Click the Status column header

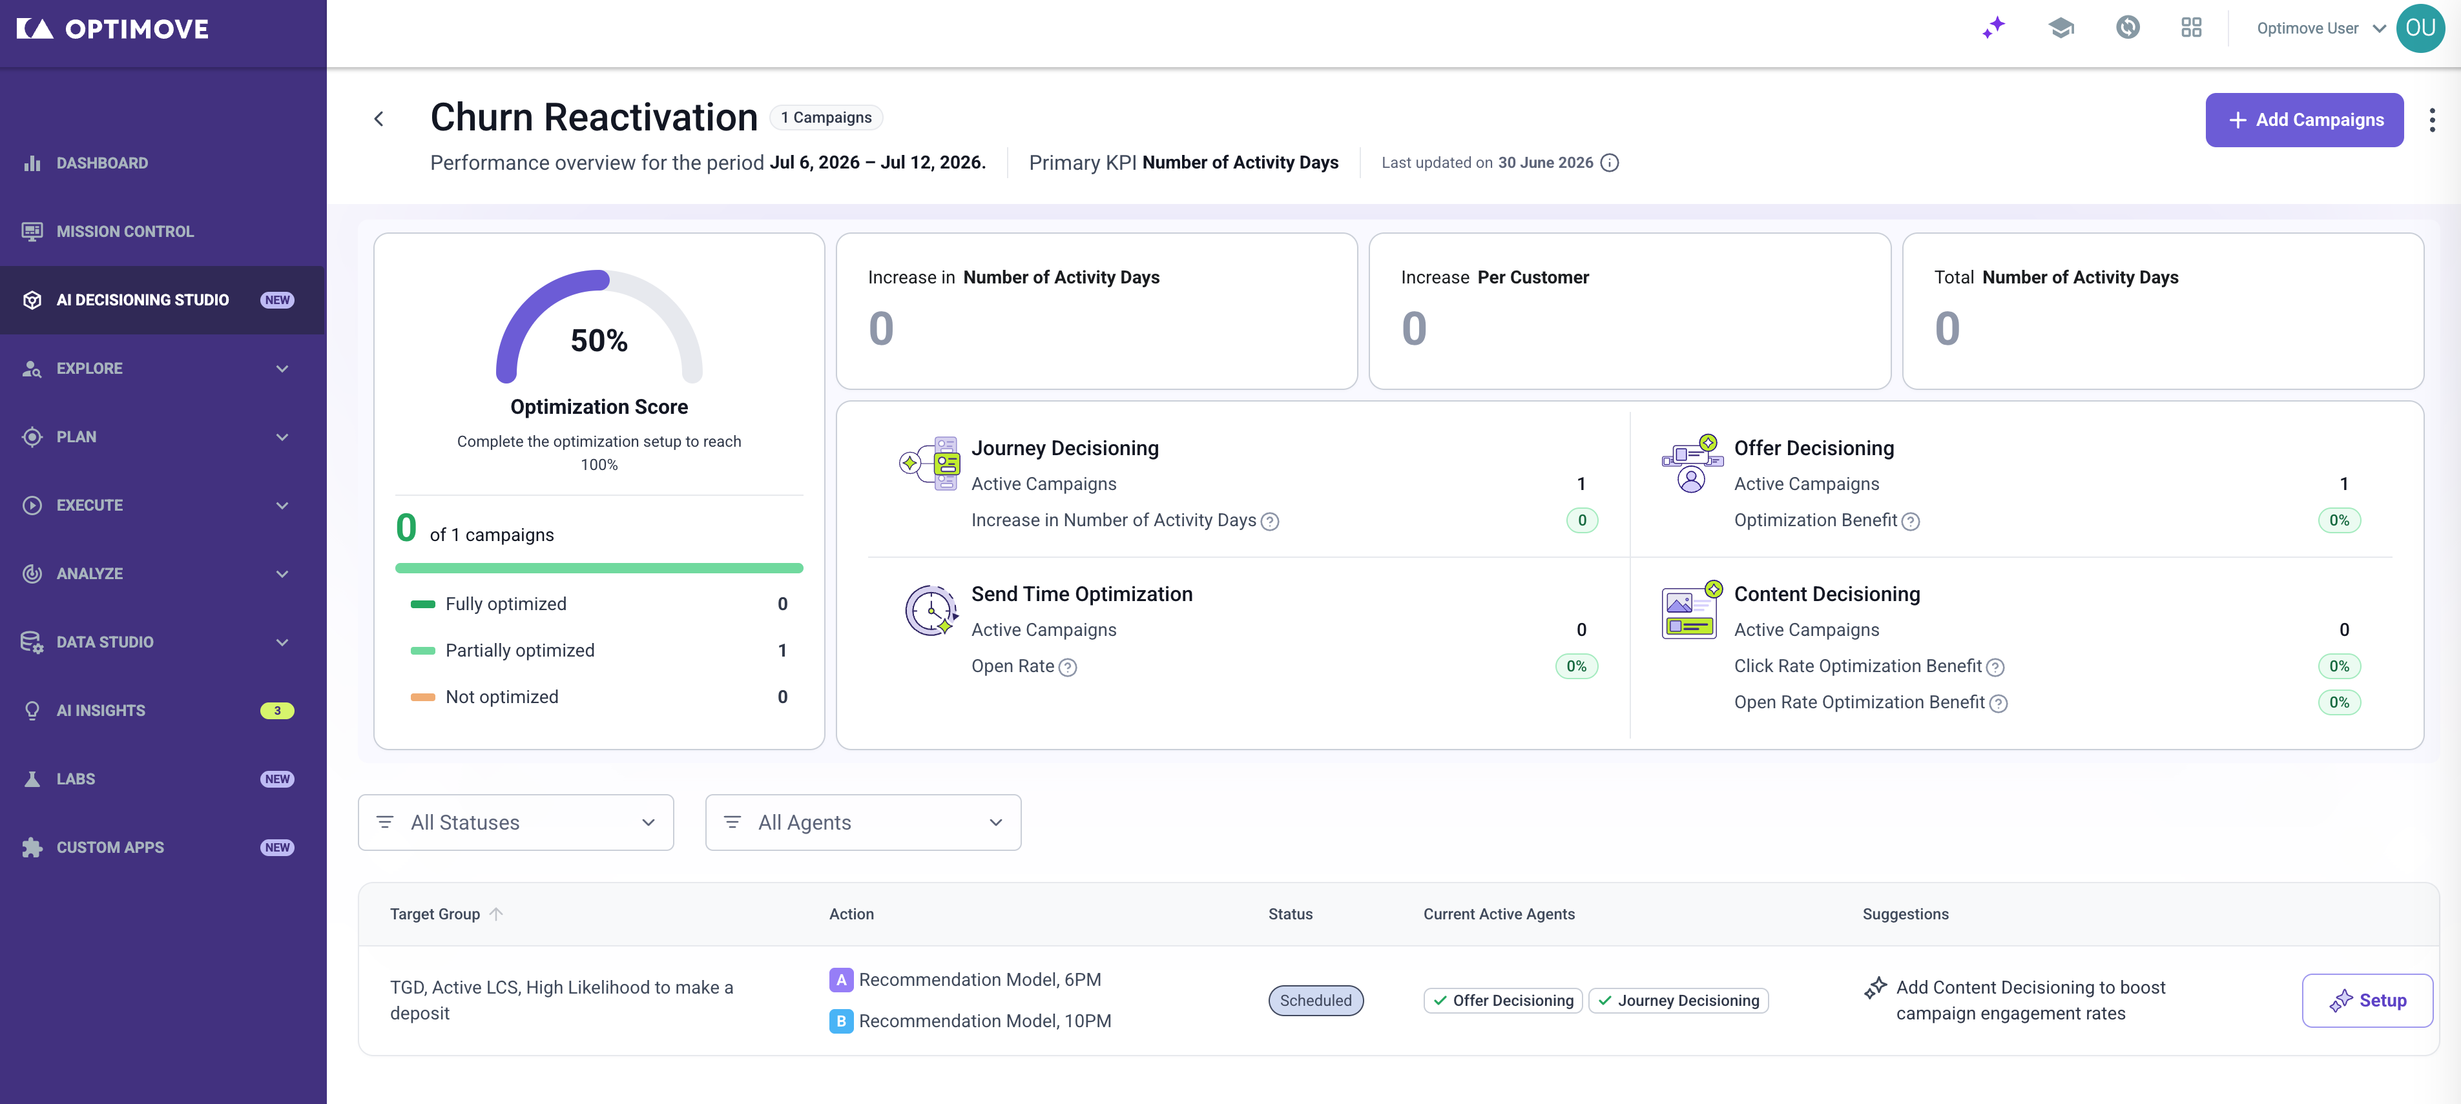(x=1291, y=914)
